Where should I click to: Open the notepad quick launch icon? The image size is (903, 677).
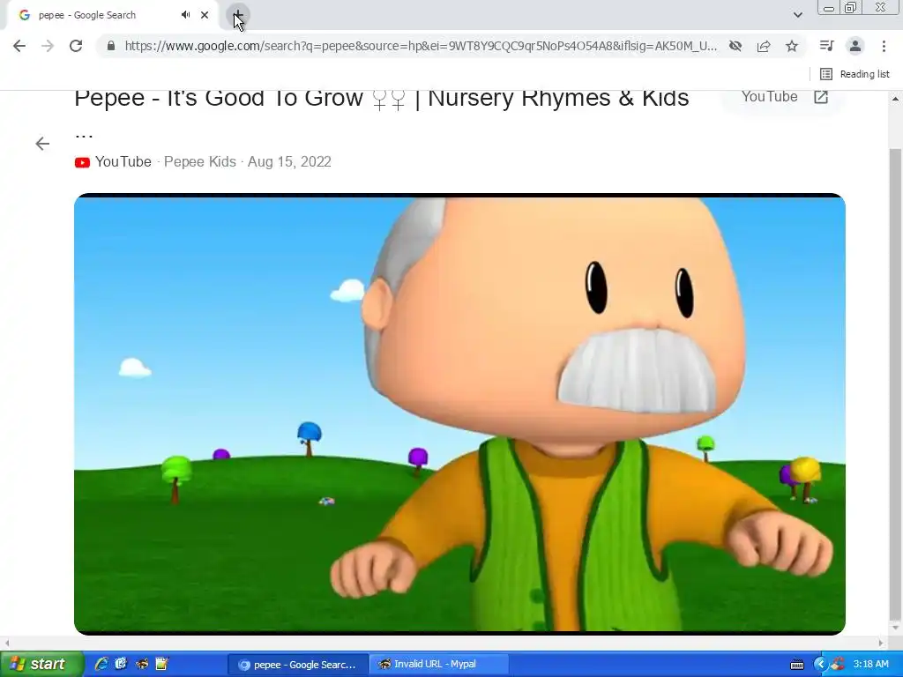[x=161, y=664]
